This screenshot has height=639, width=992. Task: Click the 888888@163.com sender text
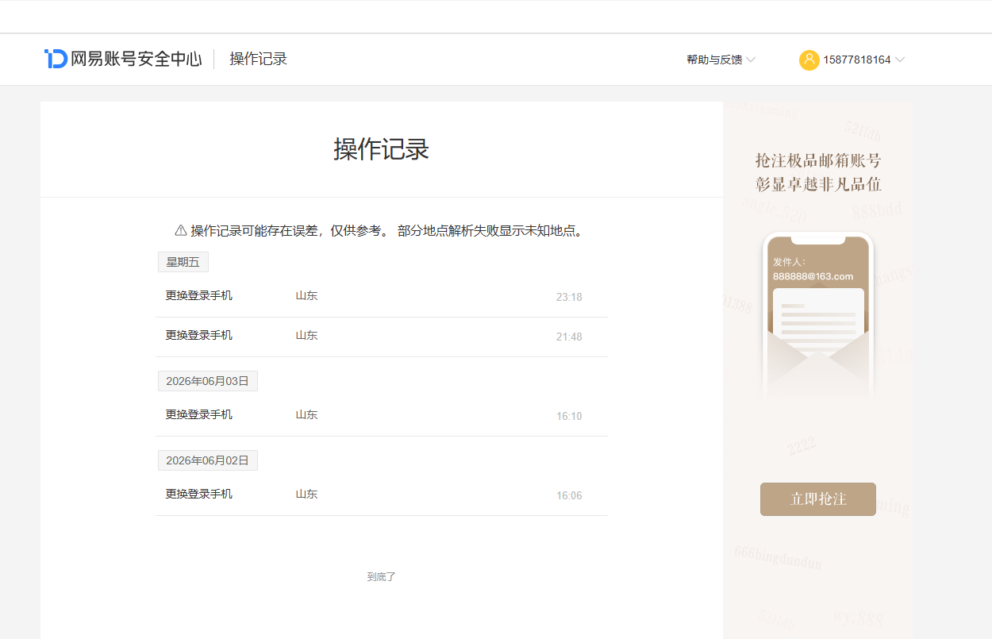coord(813,276)
